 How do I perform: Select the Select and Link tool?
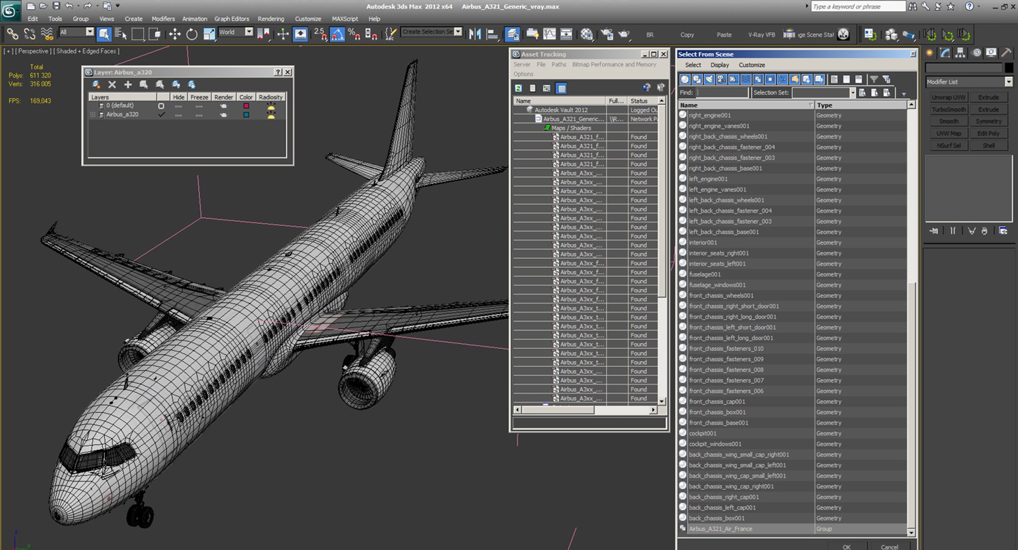pos(12,34)
